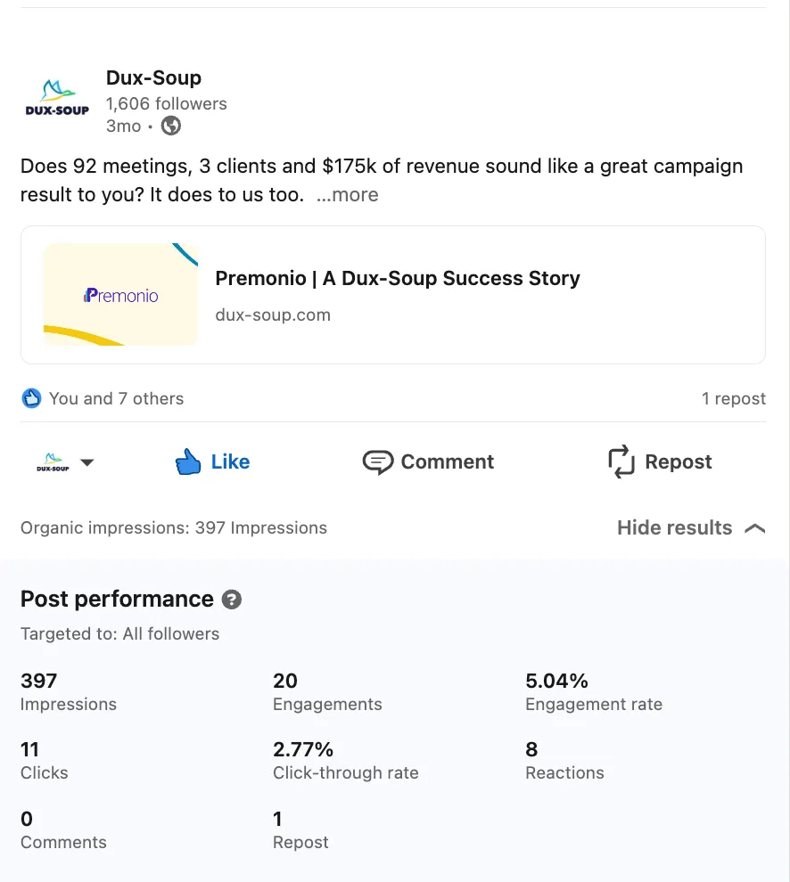Image resolution: width=790 pixels, height=882 pixels.
Task: Click the like reaction icon beside 'You and 7 others'
Action: pos(31,398)
